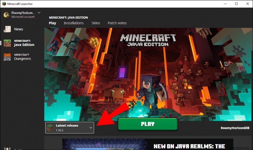Select Minecraft Java Edition grass block icon

coord(7,43)
